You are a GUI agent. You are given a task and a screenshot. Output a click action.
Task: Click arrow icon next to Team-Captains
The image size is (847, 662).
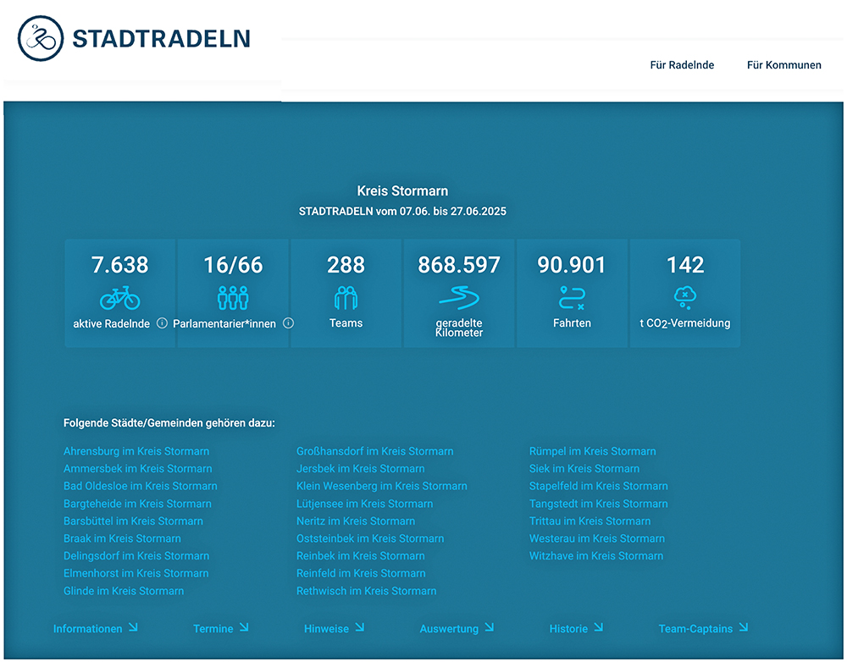coord(744,627)
